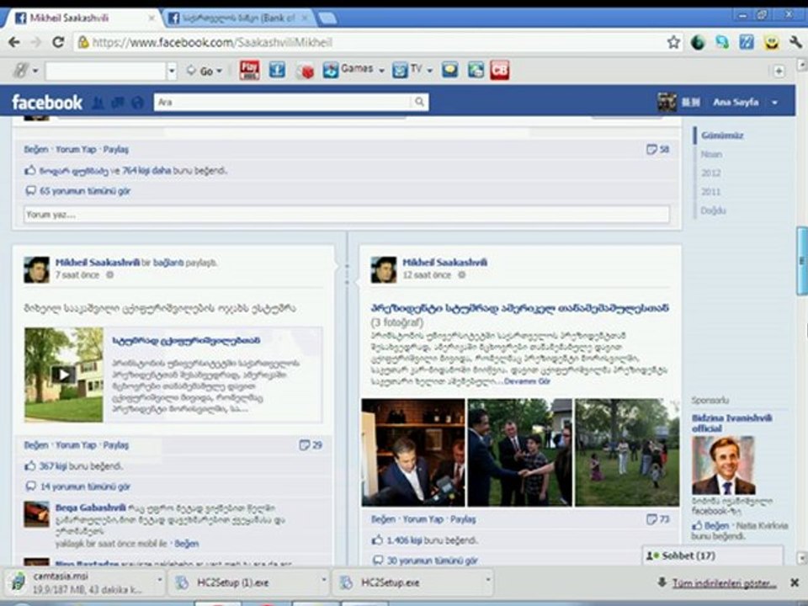Open the first photo of man with camera
This screenshot has height=606, width=808.
[413, 453]
